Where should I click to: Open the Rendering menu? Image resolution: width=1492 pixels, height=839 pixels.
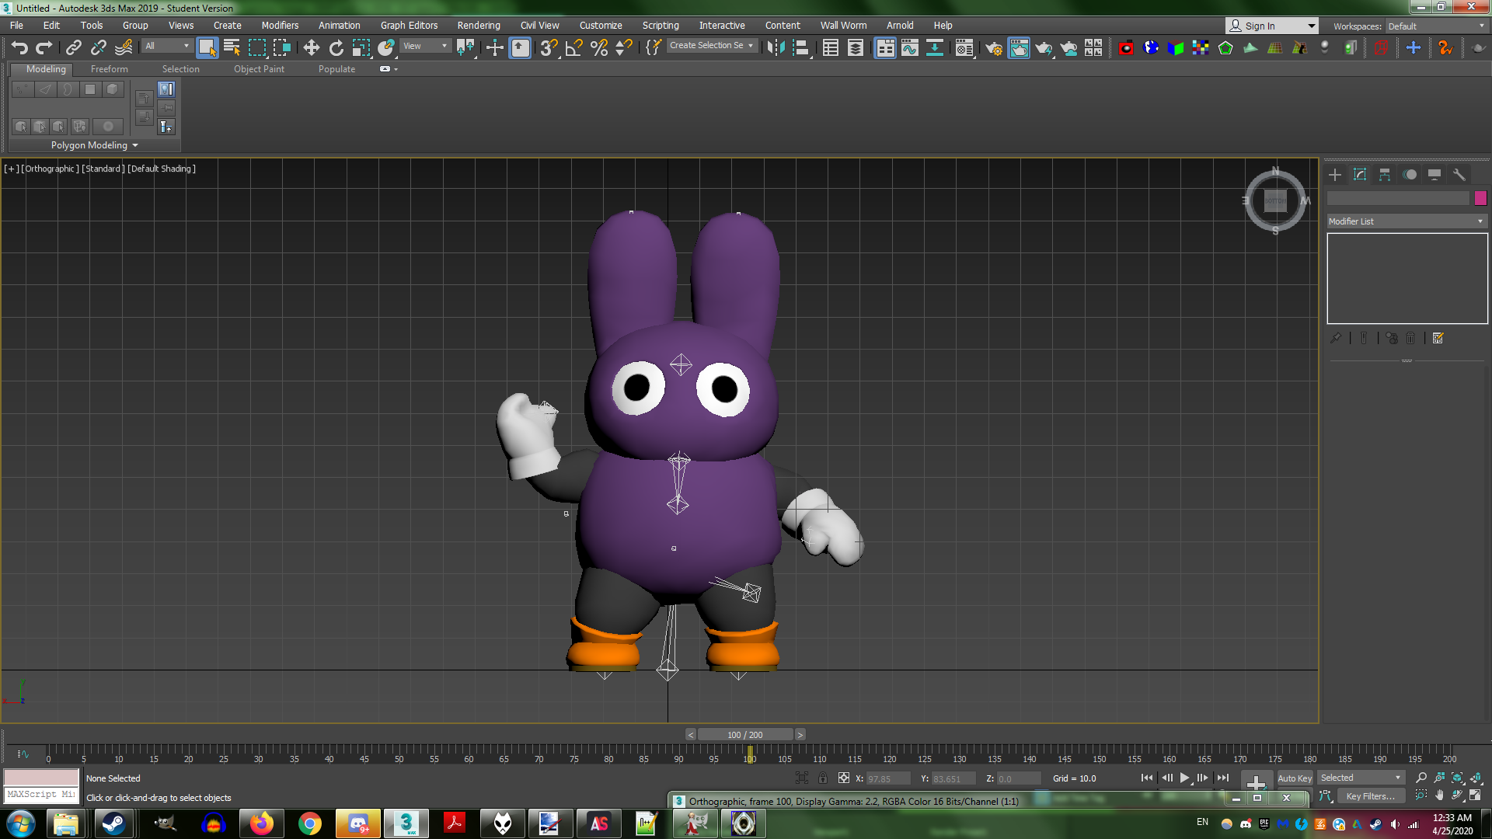[479, 26]
